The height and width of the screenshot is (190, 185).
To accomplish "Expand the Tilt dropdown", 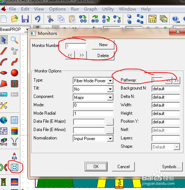I will [x=110, y=89].
